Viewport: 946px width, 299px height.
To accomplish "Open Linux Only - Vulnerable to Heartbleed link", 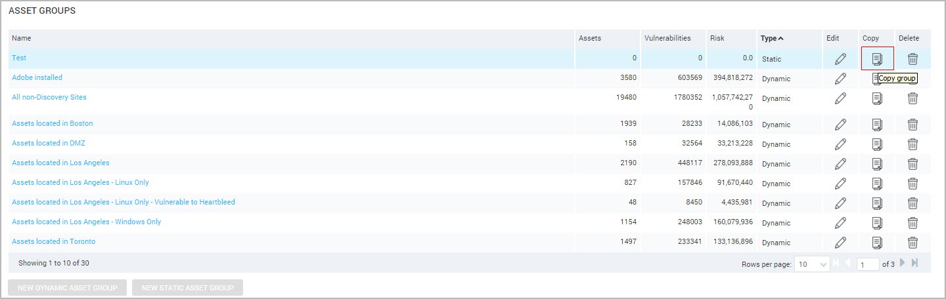I will click(124, 202).
